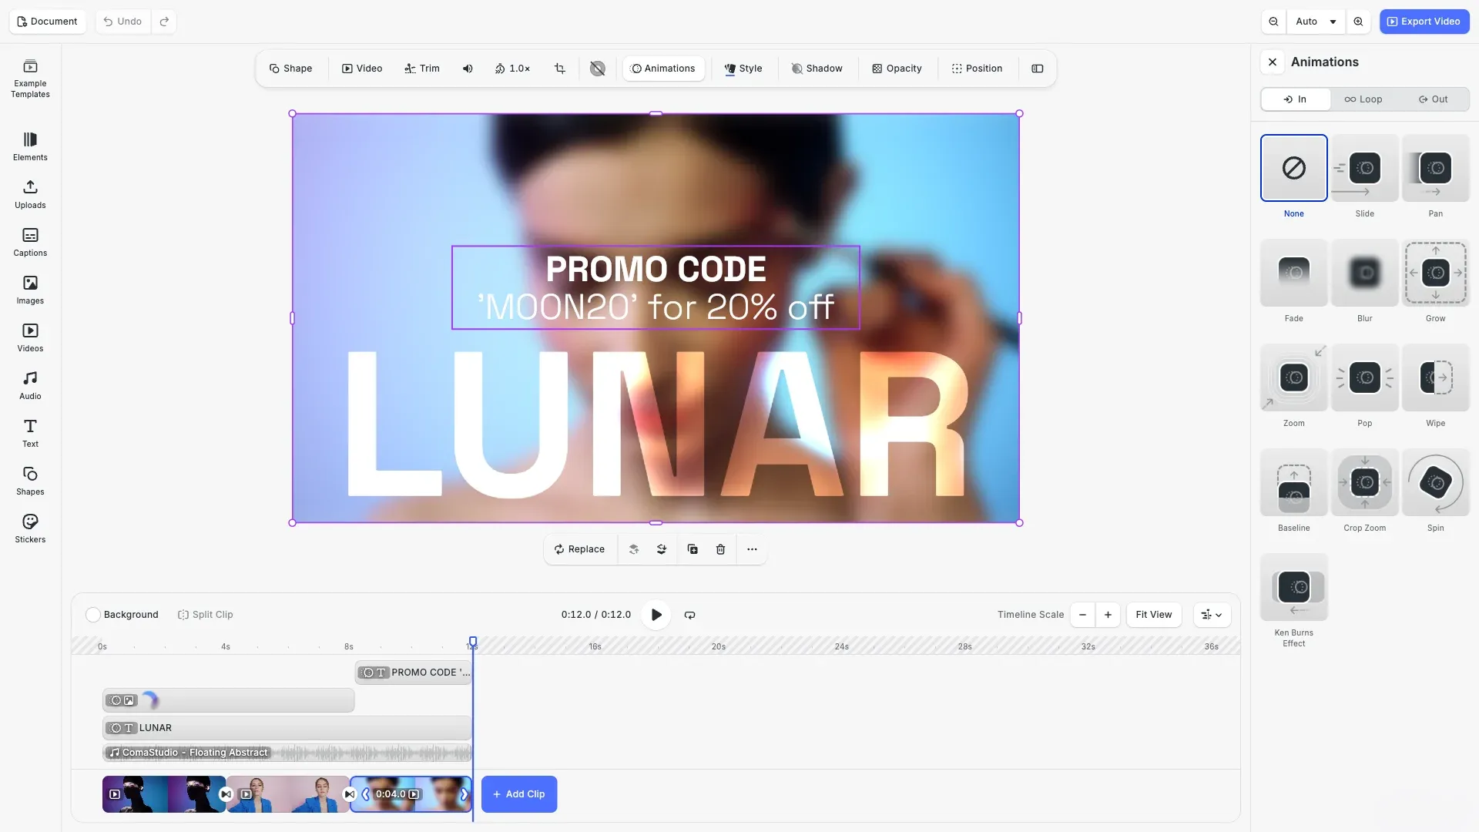Open Animations in the top toolbar
This screenshot has width=1479, height=832.
(x=663, y=69)
